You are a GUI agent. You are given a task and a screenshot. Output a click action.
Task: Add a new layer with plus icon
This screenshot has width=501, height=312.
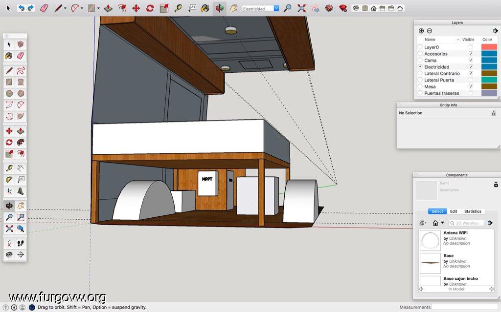coord(421,31)
